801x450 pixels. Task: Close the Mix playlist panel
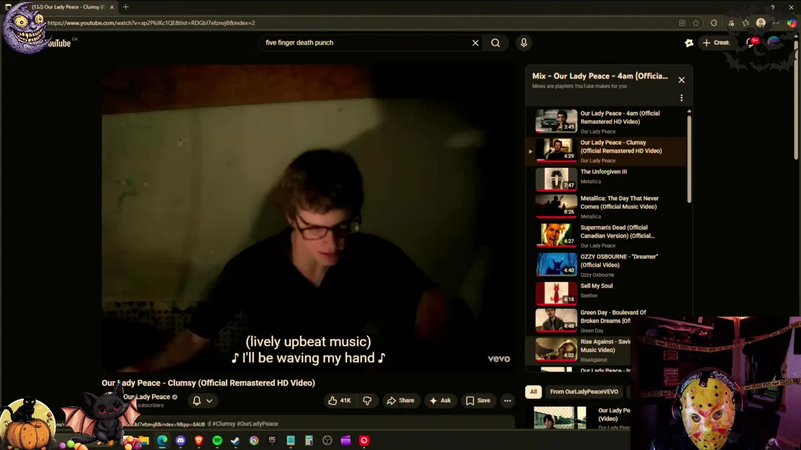681,80
